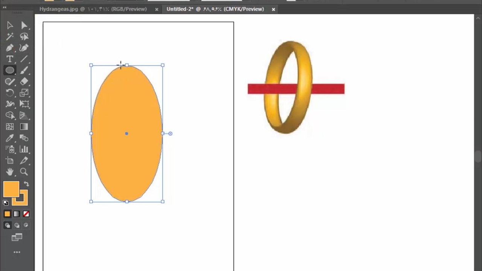The height and width of the screenshot is (271, 482).
Task: Switch to the Untitled-2 document tab
Action: tap(215, 9)
